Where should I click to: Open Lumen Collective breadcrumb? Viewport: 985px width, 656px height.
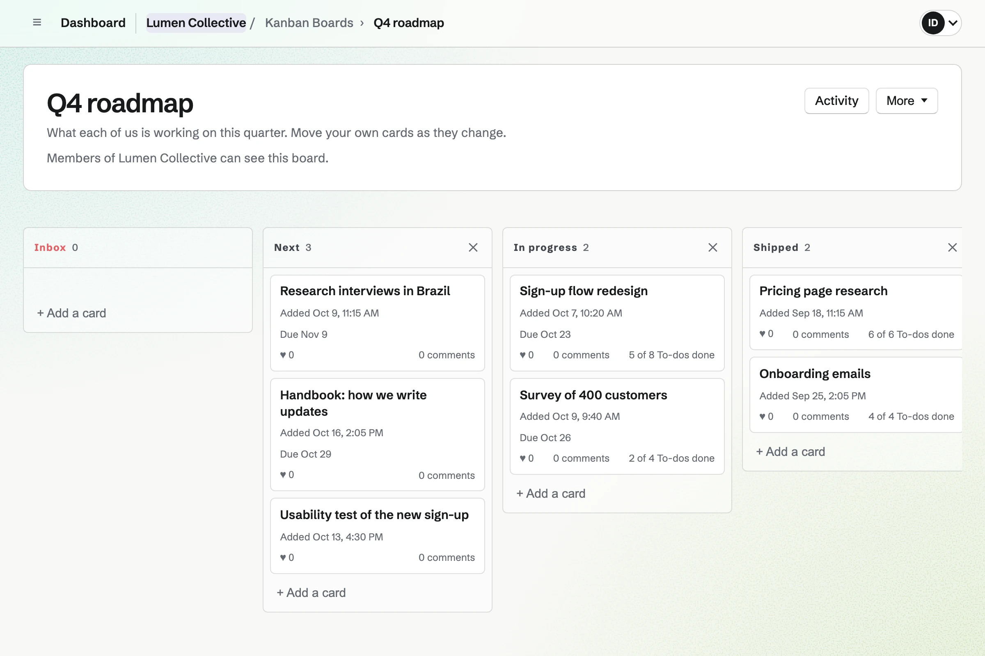coord(196,23)
